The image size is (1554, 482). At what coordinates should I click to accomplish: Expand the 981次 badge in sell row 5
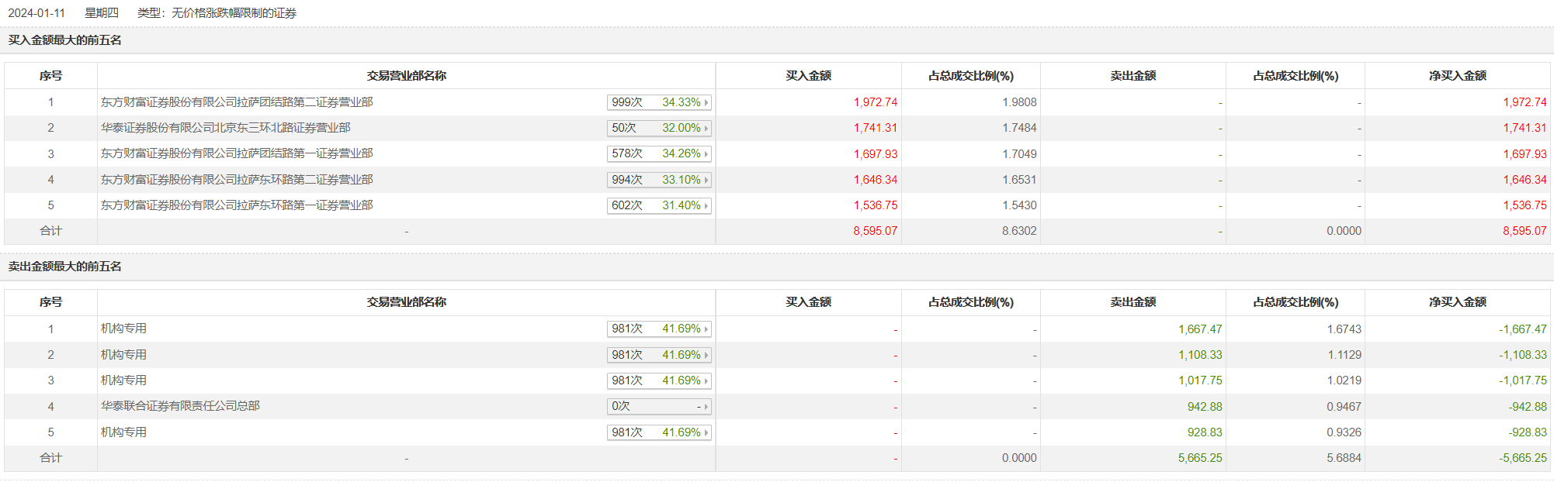click(659, 432)
